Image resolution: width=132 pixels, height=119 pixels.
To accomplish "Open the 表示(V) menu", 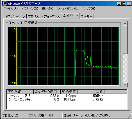I will coord(47,9).
